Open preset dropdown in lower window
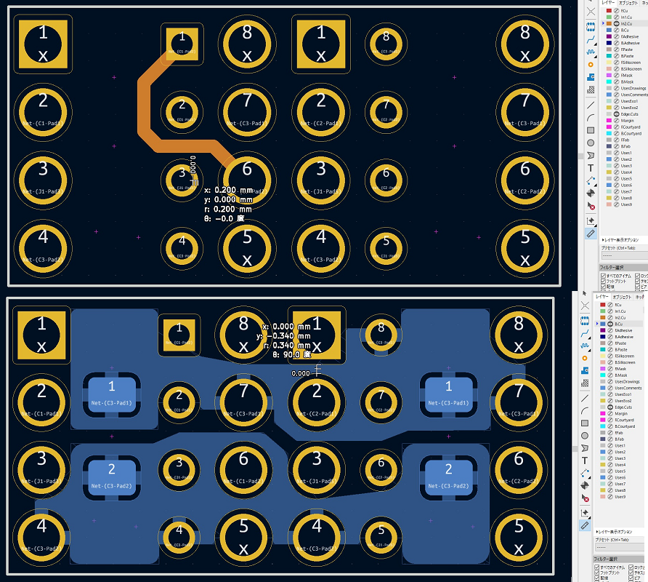 click(x=618, y=547)
